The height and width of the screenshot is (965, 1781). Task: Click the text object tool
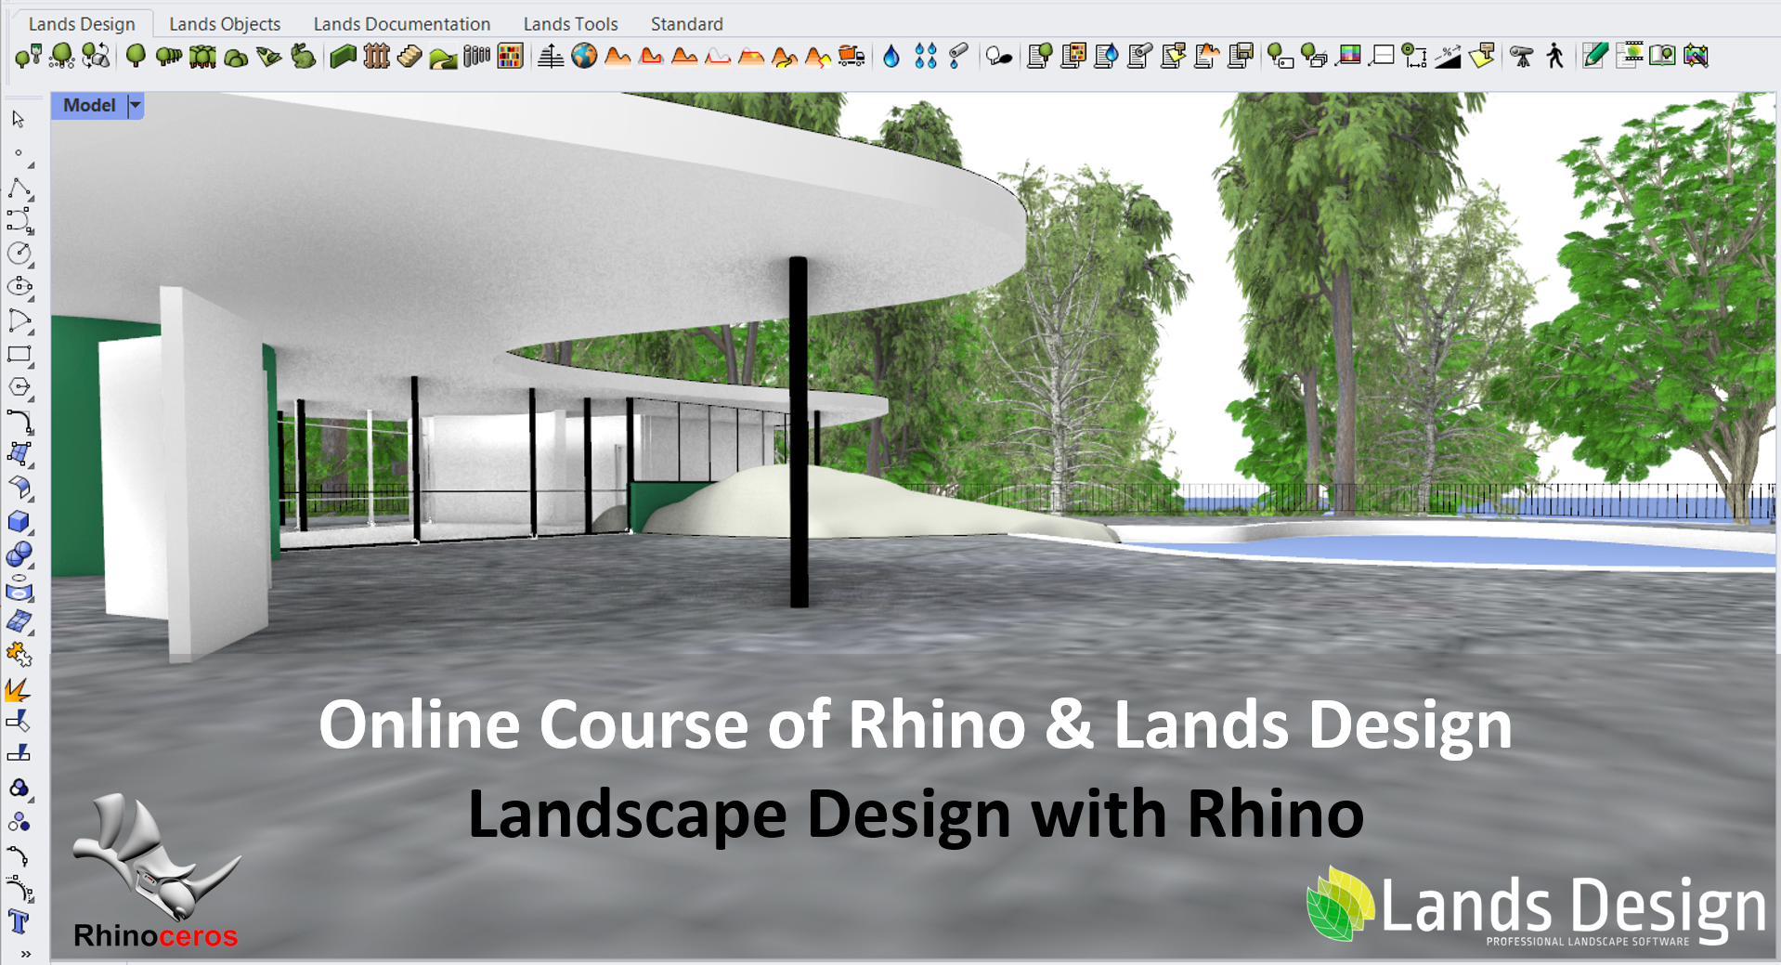[x=19, y=922]
